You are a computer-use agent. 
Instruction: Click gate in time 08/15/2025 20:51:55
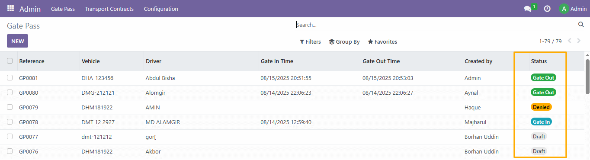click(286, 78)
